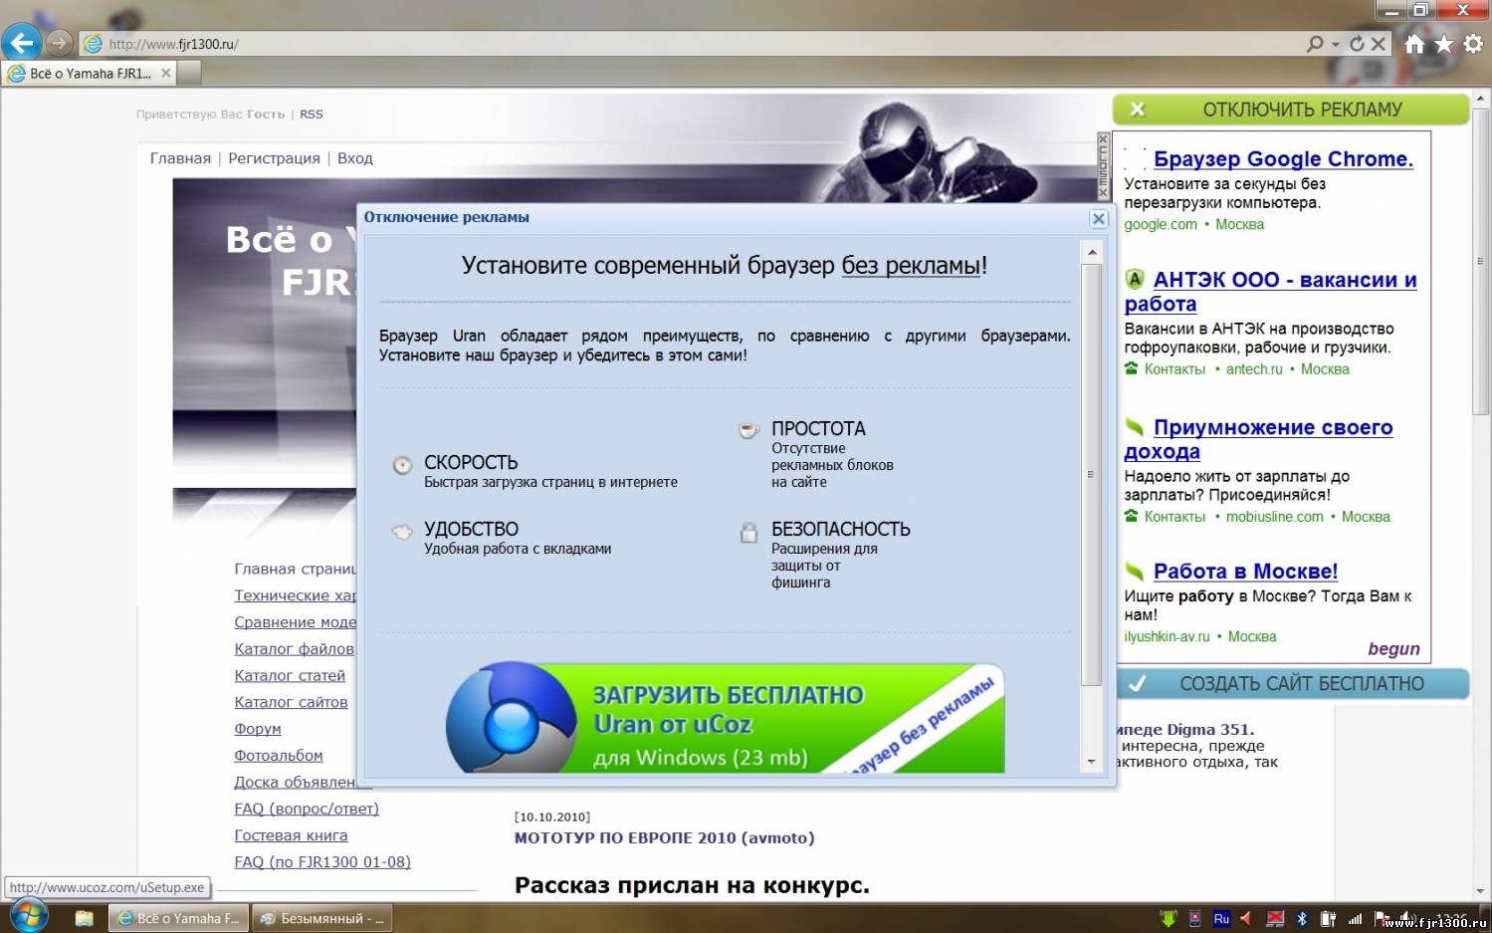Click the clock icon beside СКОРОСТЬ
The image size is (1492, 933).
pyautogui.click(x=402, y=465)
